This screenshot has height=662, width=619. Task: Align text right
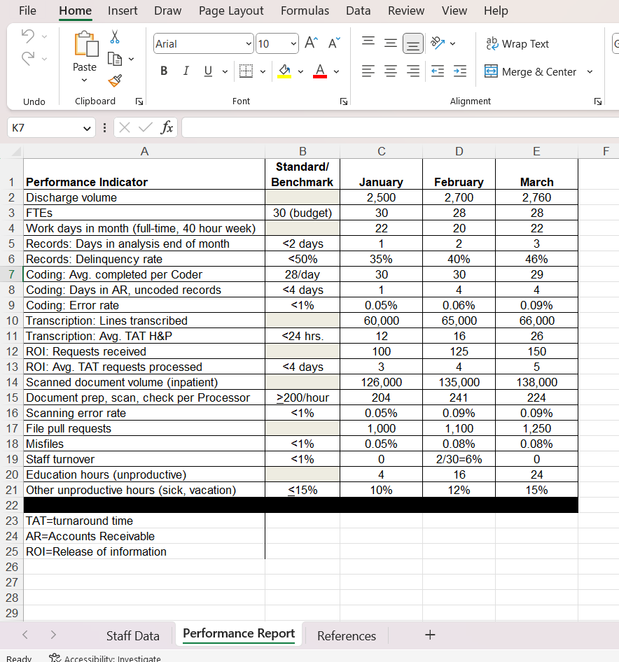pos(413,71)
